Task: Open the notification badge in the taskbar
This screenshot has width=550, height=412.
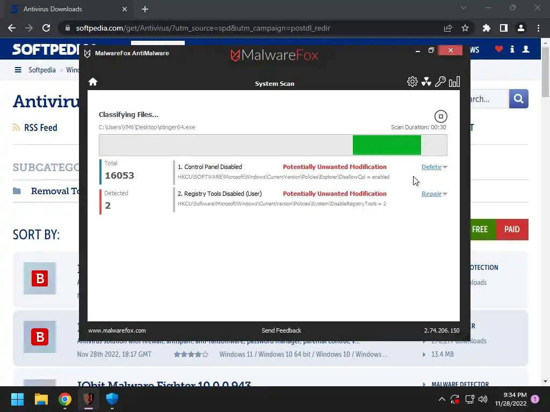Action: click(535, 399)
